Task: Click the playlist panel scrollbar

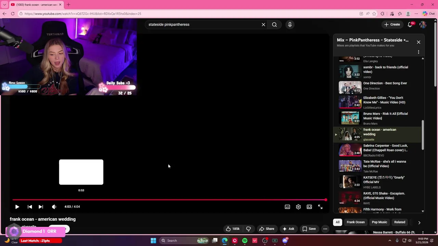Action: 423,135
